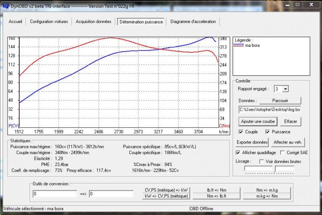Screen dimensions: 322x215
Task: Convert CV,PS (métrique) to kW
Action: [x=166, y=190]
